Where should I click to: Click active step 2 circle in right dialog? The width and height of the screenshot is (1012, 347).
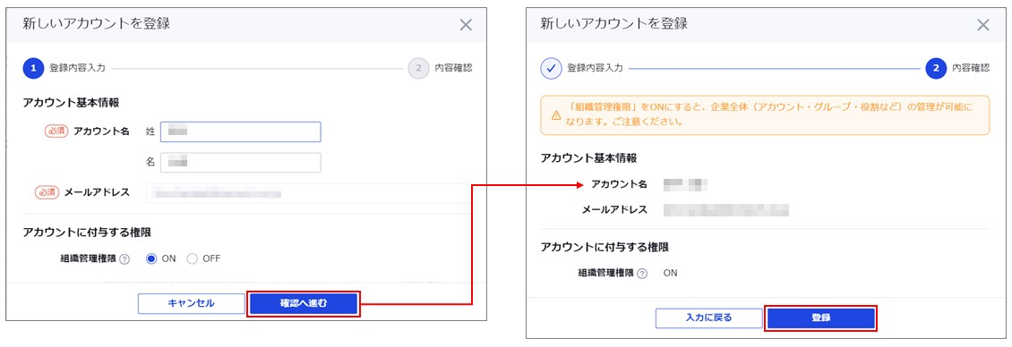(935, 68)
